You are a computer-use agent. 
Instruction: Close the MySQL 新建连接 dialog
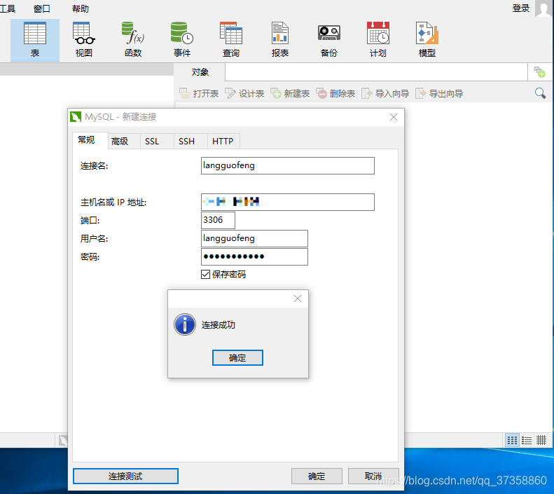pos(394,117)
